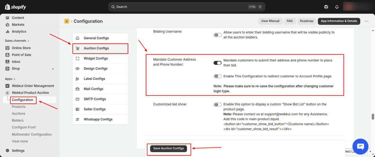This screenshot has width=375, height=157.
Task: Open the three-dot more actions menu
Action: (366, 21)
